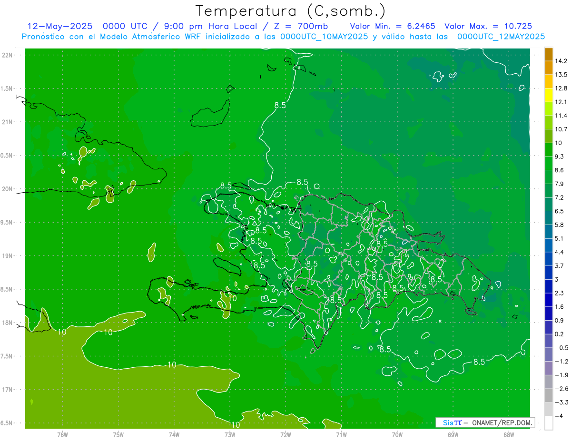Click the 4.4 colorbar label
Image resolution: width=571 pixels, height=441 pixels.
click(x=560, y=252)
